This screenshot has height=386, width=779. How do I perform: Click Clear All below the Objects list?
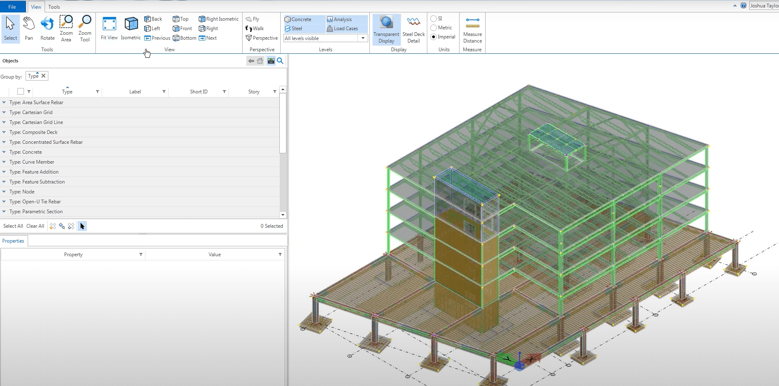tap(35, 226)
